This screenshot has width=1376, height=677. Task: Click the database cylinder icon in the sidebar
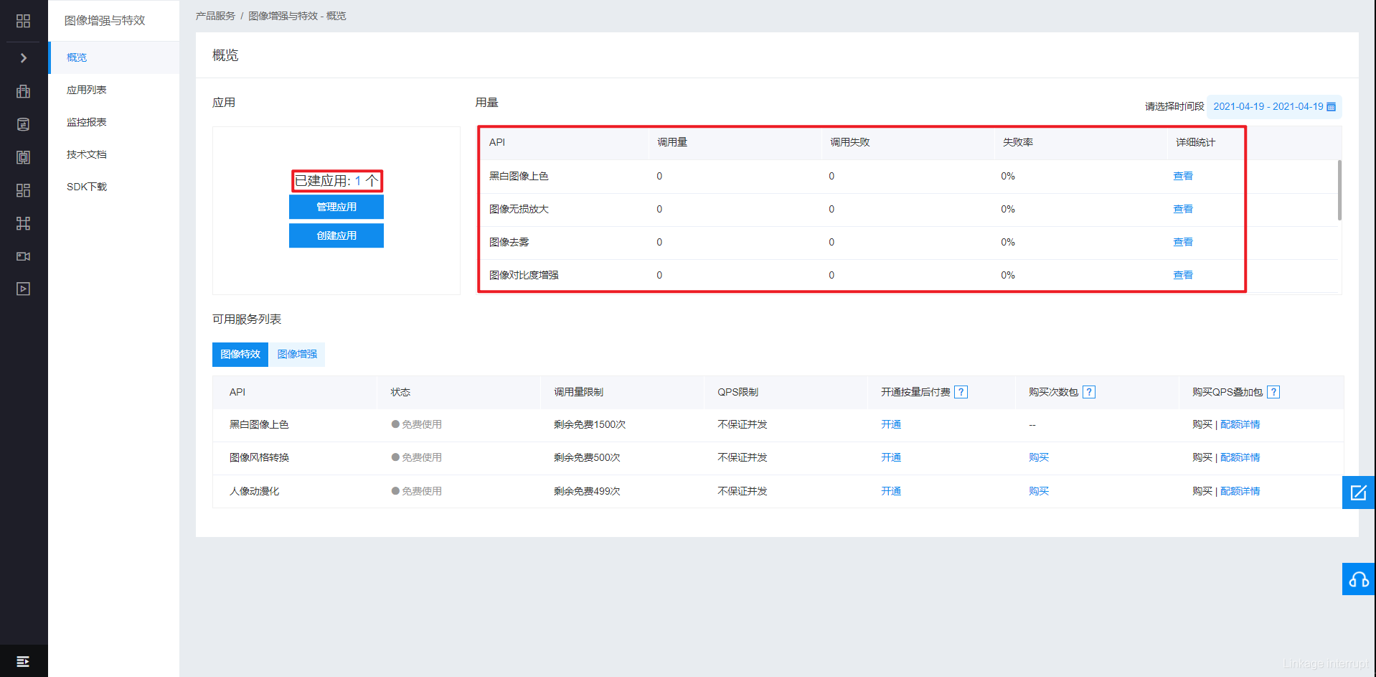tap(23, 124)
